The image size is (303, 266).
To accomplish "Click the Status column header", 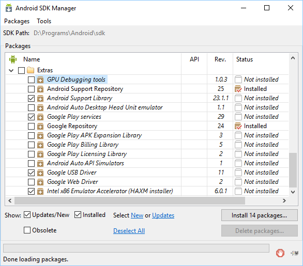I will pos(245,59).
